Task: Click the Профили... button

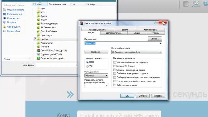Action: click(x=96, y=52)
